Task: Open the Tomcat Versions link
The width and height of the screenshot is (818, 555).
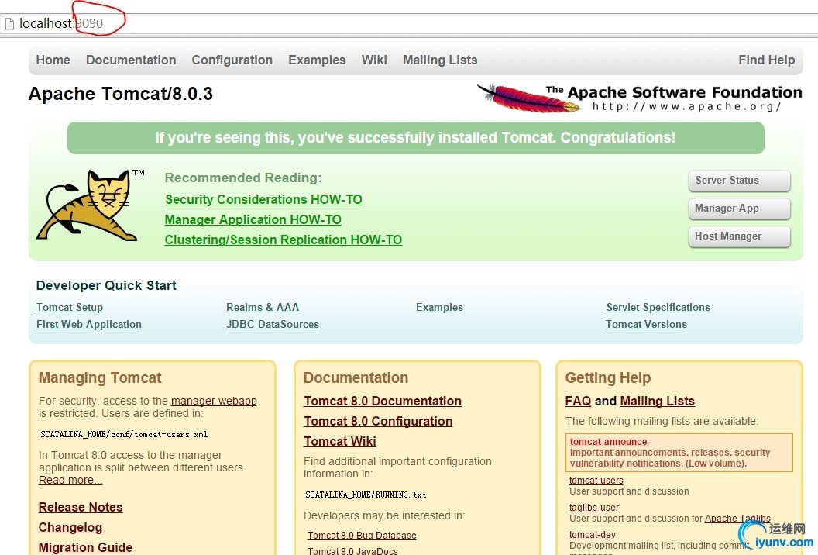Action: coord(646,324)
